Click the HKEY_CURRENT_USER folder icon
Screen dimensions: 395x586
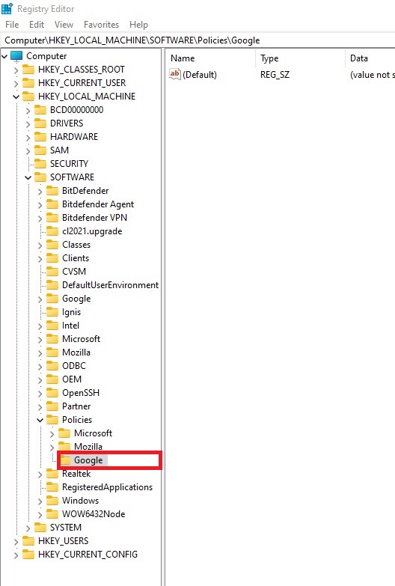28,83
